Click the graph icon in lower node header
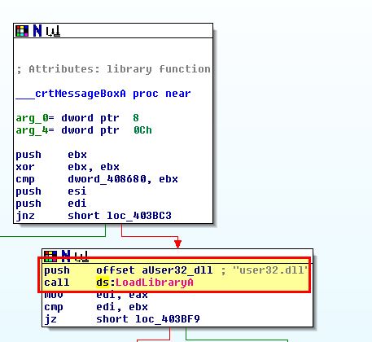 pyautogui.click(x=81, y=256)
